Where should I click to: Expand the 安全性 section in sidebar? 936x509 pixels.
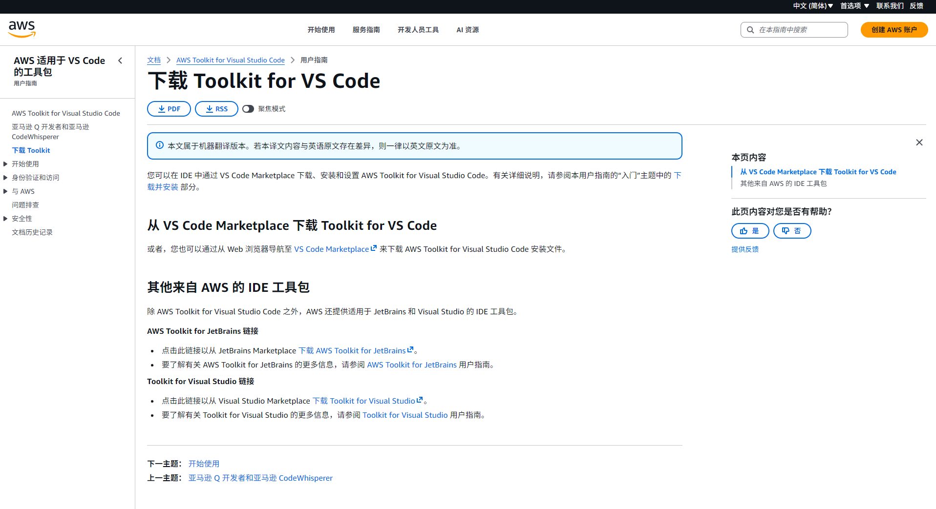click(x=5, y=219)
